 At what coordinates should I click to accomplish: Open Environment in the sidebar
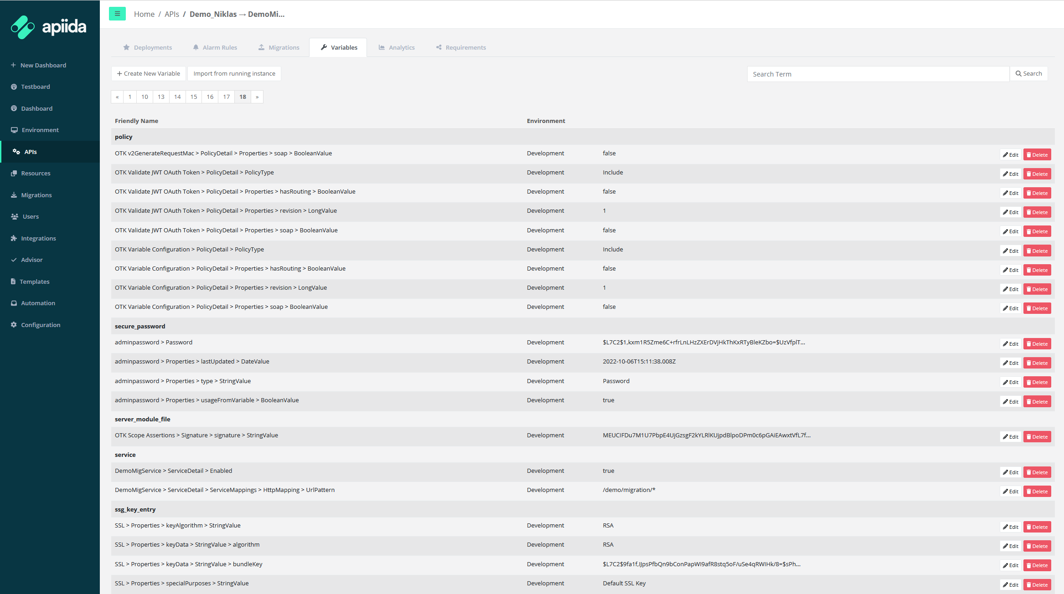click(40, 130)
